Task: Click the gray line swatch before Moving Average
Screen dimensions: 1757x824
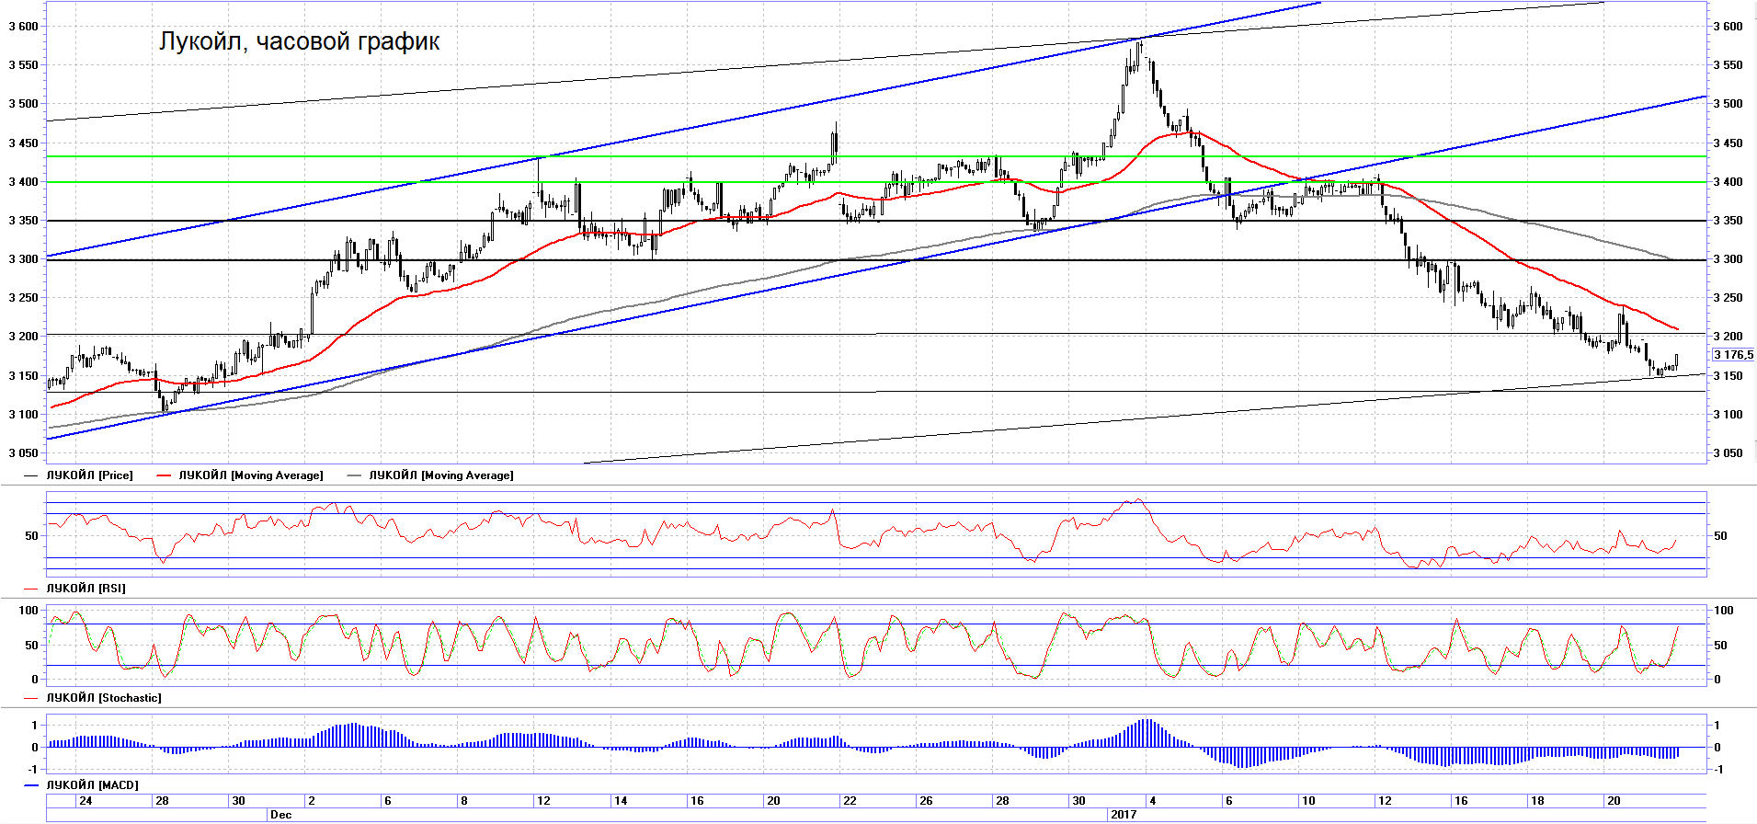Action: pos(354,475)
